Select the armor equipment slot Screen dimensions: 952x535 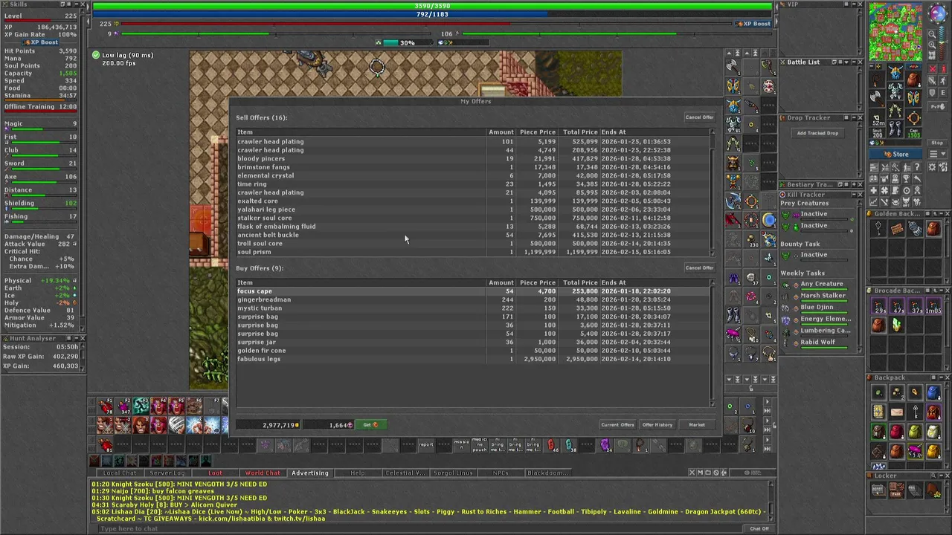point(895,90)
